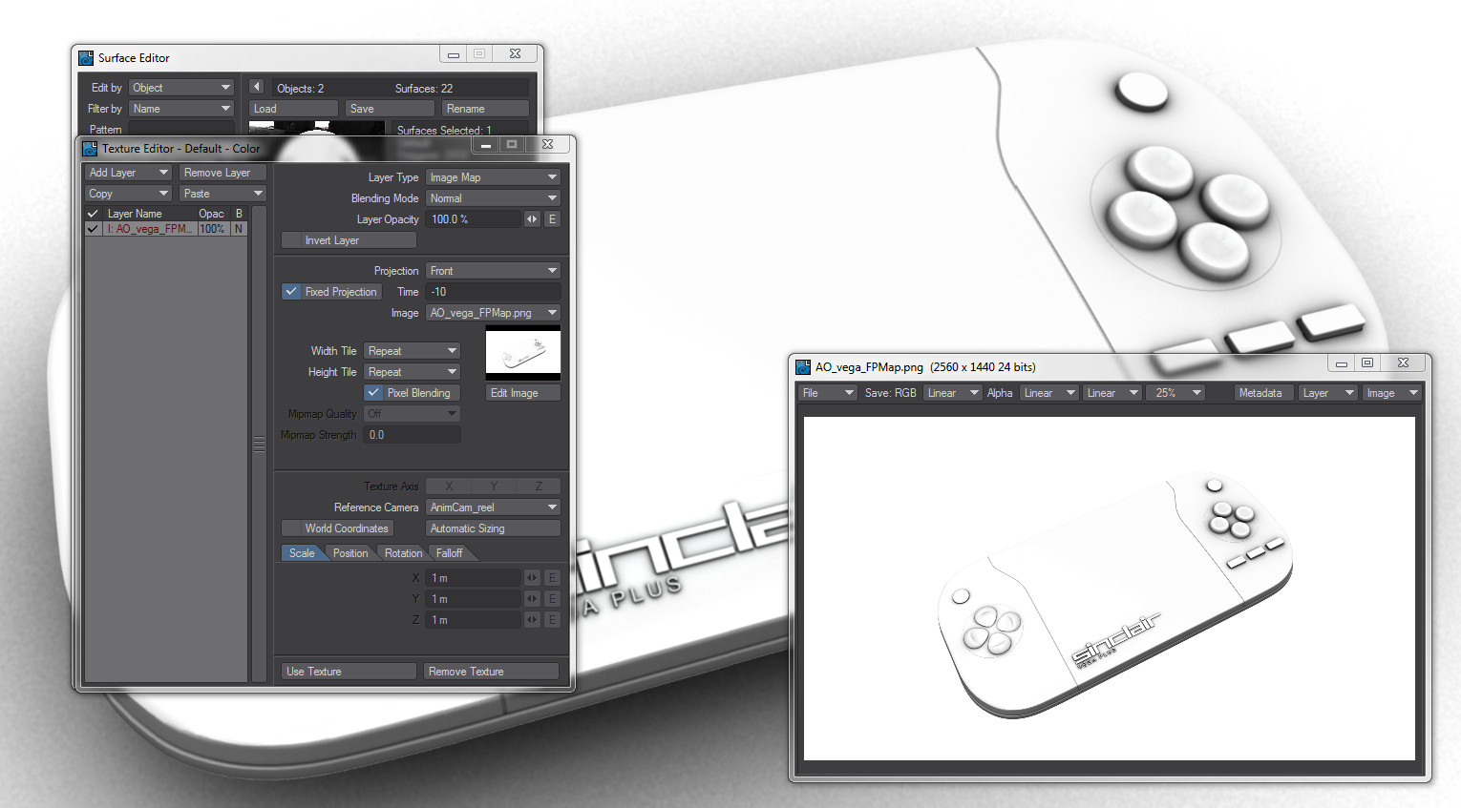Viewport: 1461px width, 808px height.
Task: Switch to the Position tab
Action: (350, 553)
